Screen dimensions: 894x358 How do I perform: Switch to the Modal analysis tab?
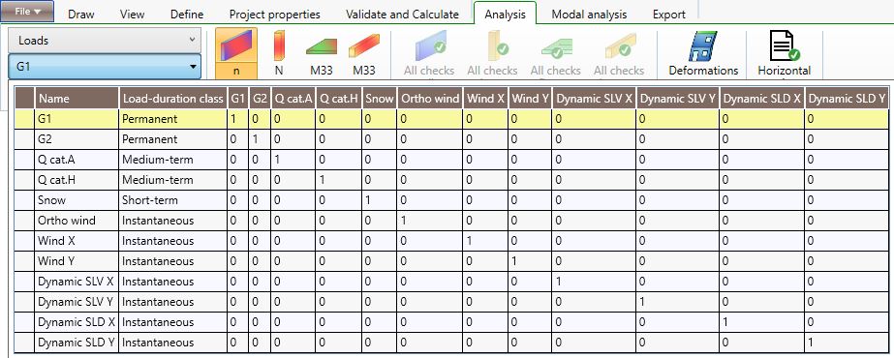click(x=589, y=15)
